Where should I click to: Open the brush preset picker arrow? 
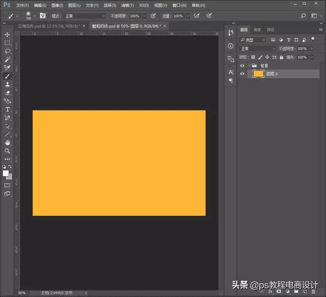click(35, 16)
